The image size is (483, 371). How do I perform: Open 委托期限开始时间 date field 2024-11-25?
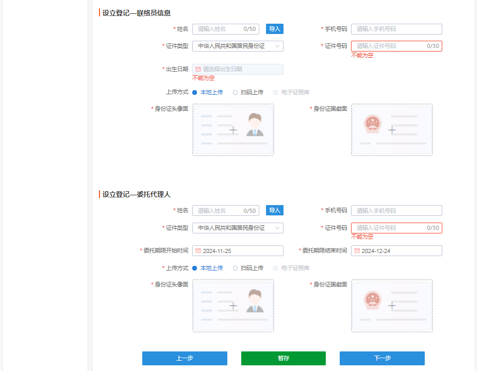point(238,250)
